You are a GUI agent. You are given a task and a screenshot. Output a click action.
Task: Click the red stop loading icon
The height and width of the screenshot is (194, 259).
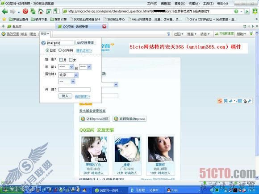click(25, 12)
